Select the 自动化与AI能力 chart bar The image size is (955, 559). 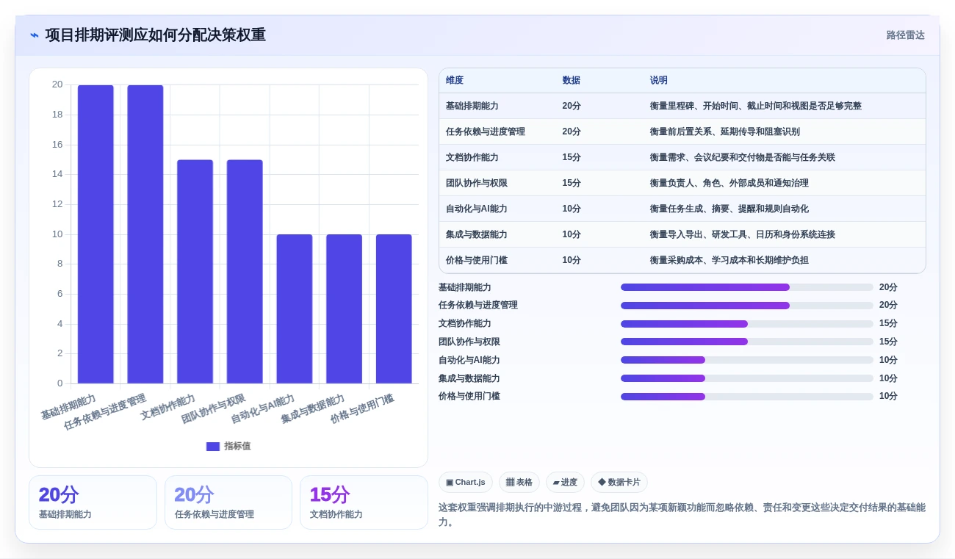point(295,309)
